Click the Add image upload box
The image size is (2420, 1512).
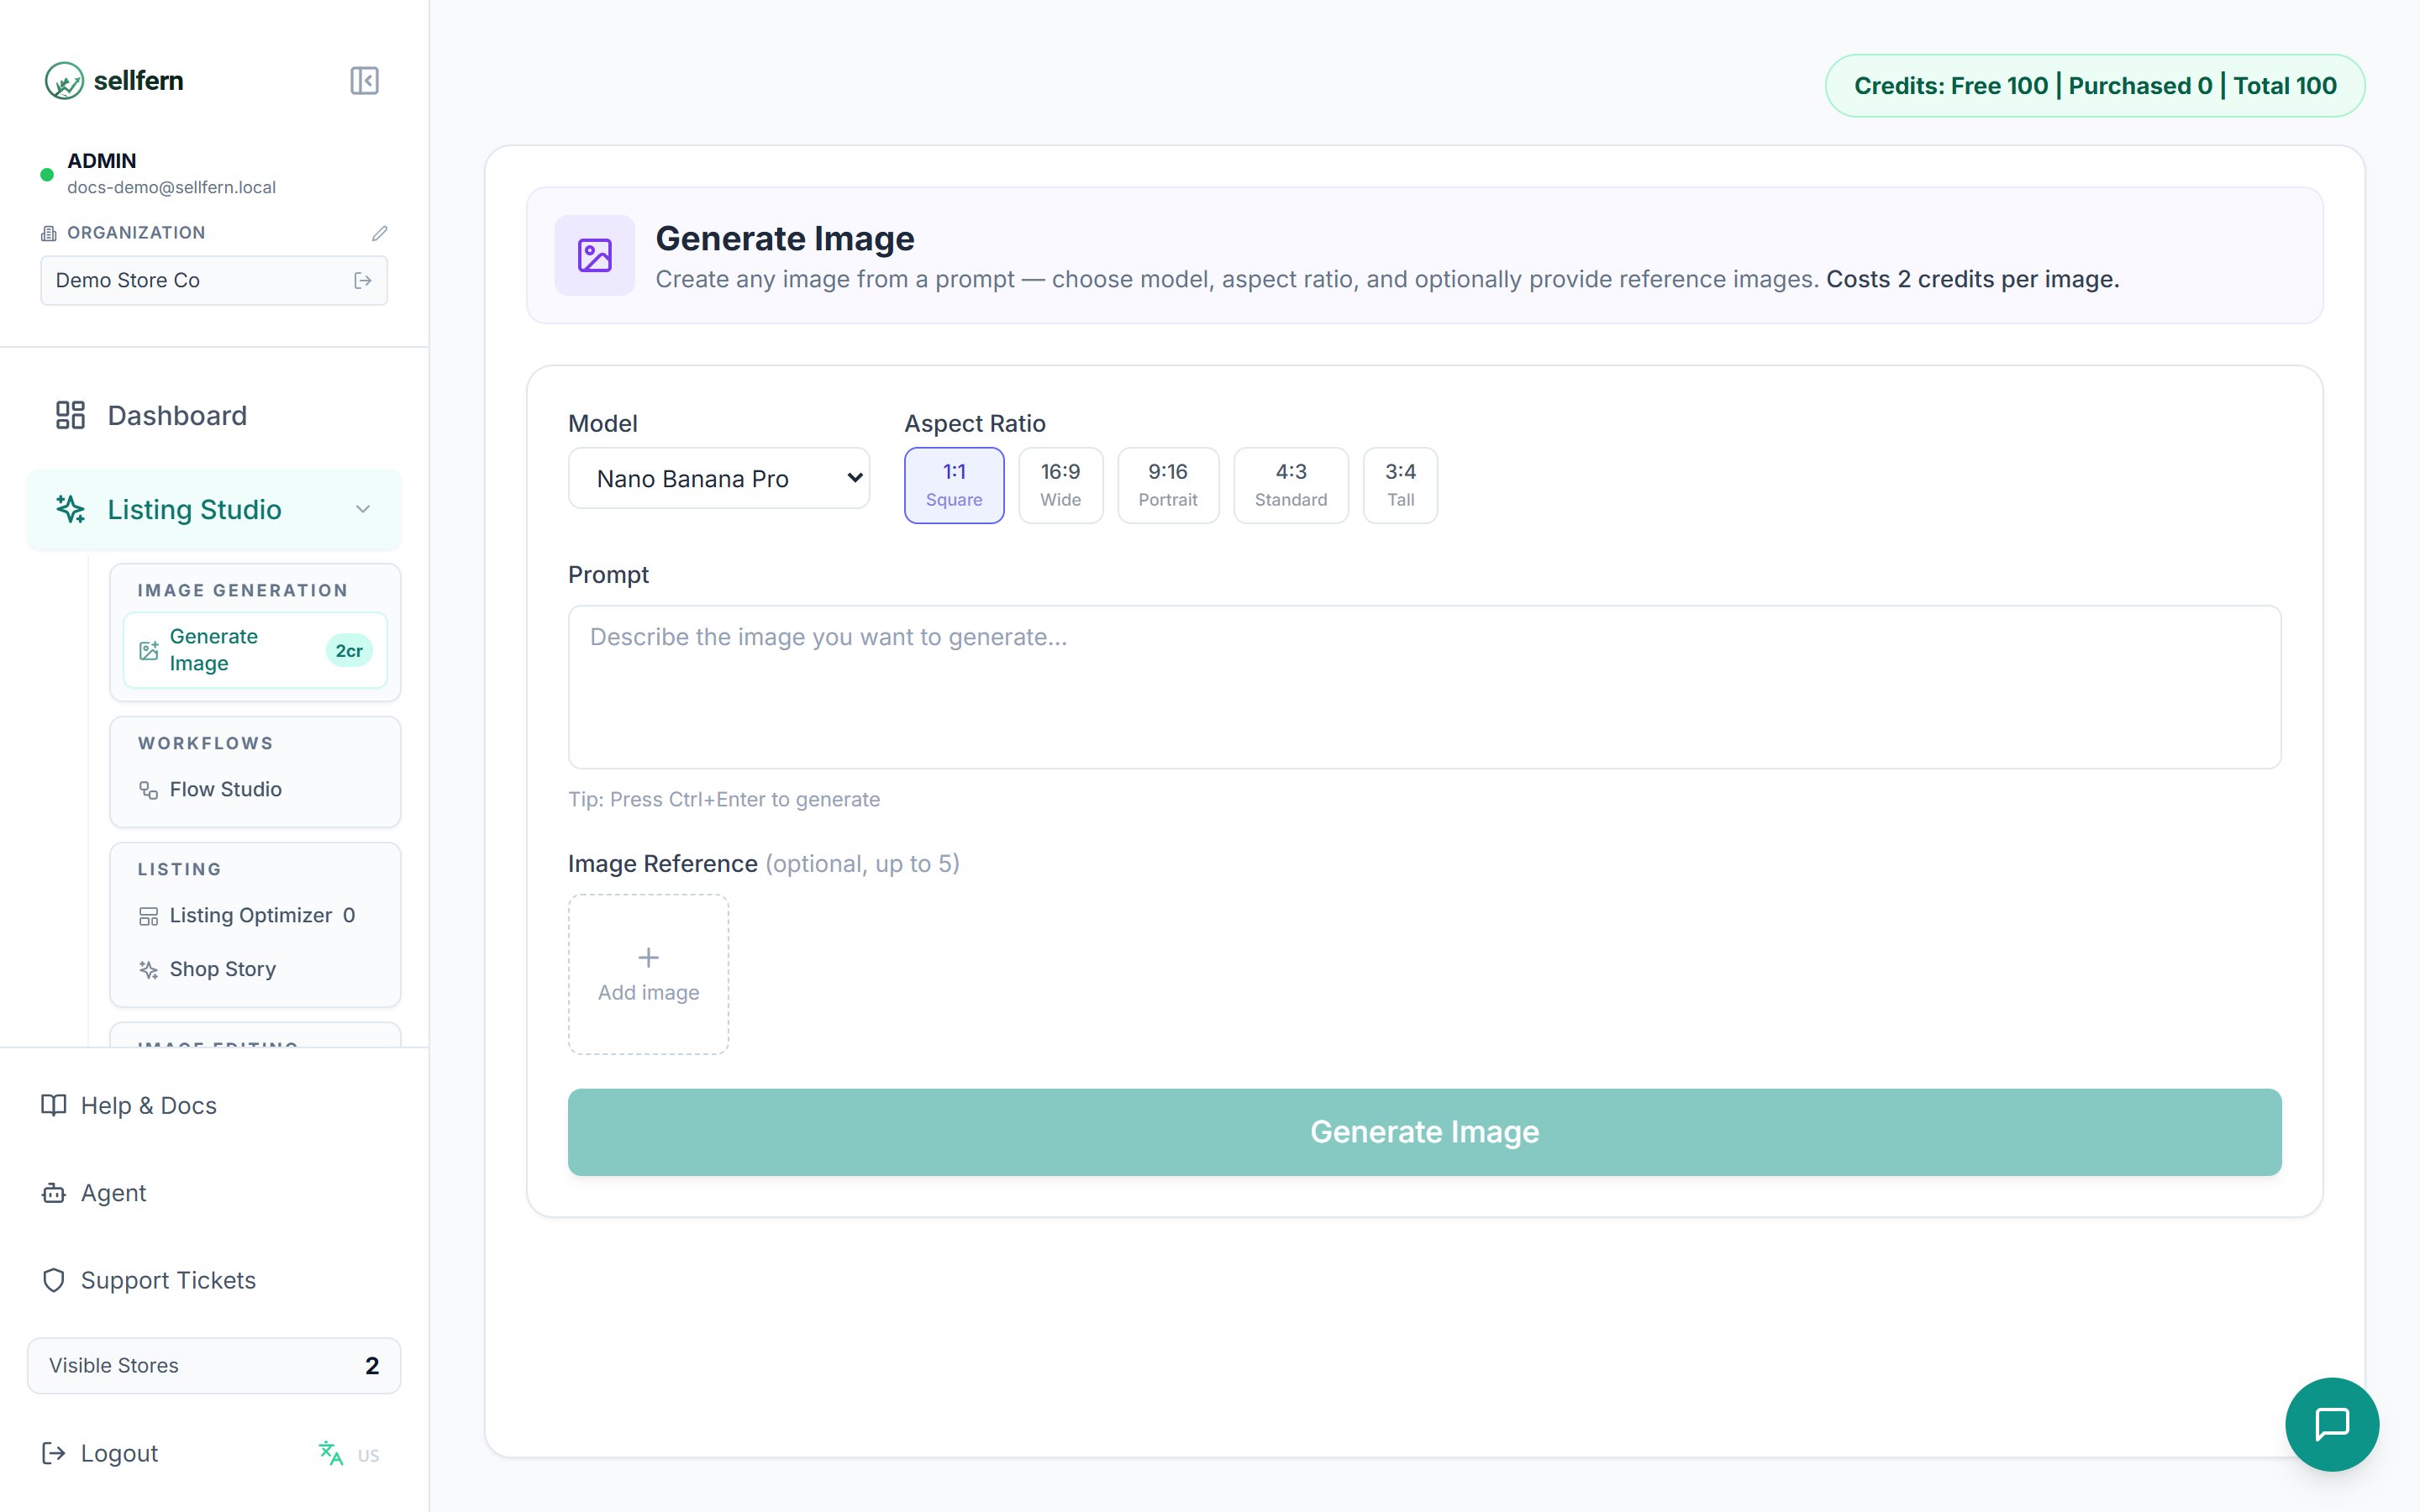click(648, 974)
